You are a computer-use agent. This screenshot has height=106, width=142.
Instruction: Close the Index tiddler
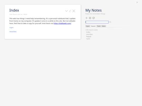coord(74,11)
